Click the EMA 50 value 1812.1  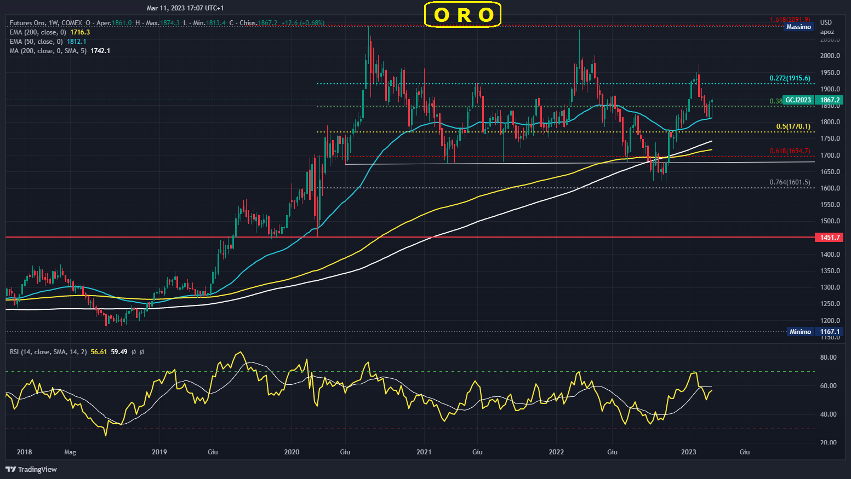tap(77, 42)
